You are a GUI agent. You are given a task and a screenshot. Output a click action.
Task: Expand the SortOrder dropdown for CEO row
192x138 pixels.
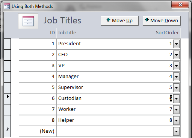(x=176, y=55)
